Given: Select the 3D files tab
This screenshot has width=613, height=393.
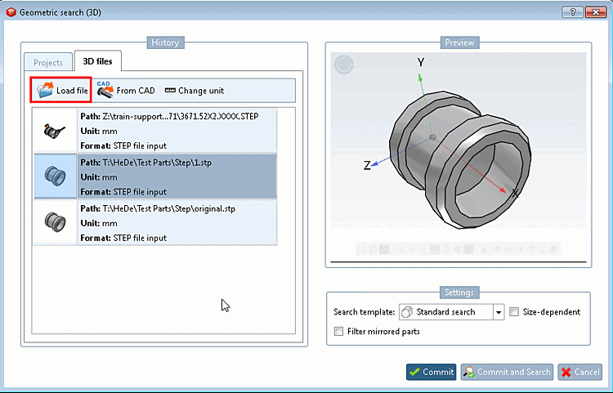Looking at the screenshot, I should [97, 61].
